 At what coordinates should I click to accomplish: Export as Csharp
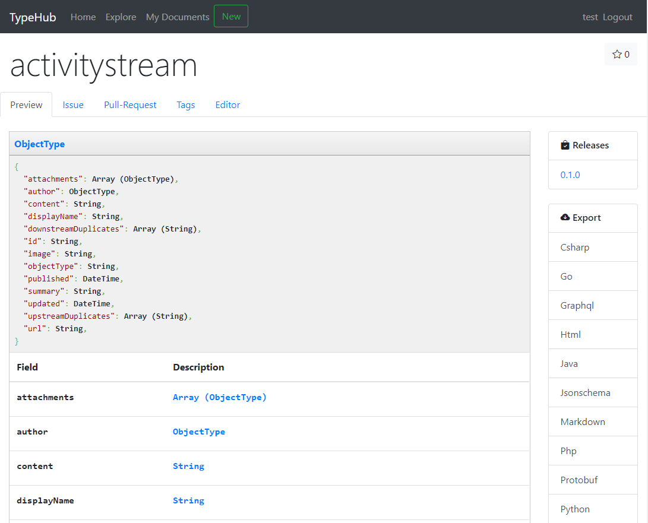click(593, 247)
